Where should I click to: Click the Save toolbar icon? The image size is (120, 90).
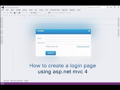pyautogui.click(x=17, y=13)
